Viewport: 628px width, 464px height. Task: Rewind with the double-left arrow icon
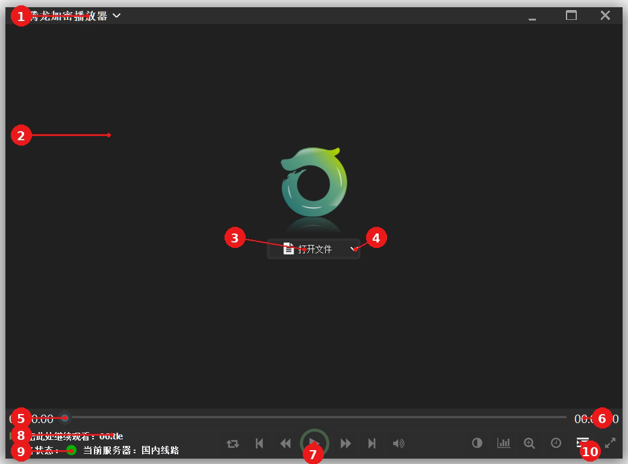click(285, 444)
